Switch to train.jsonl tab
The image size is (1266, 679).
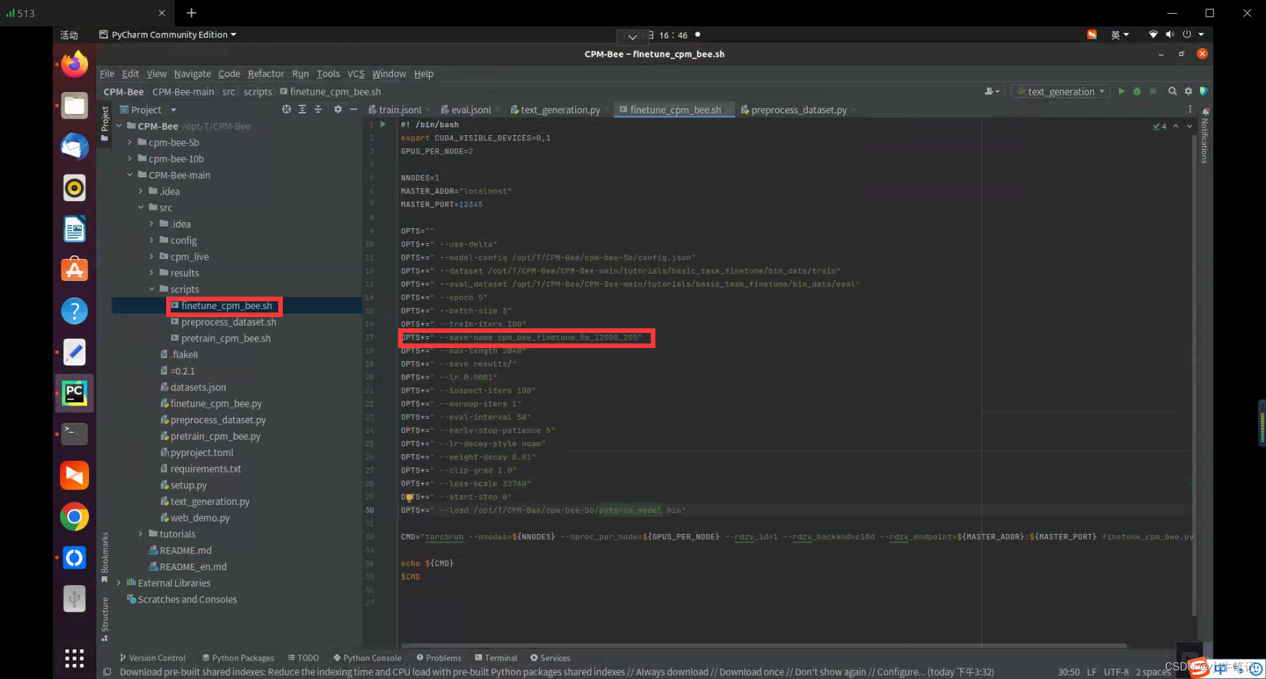[400, 110]
